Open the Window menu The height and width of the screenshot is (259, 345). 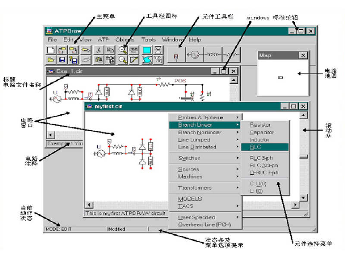(x=172, y=40)
